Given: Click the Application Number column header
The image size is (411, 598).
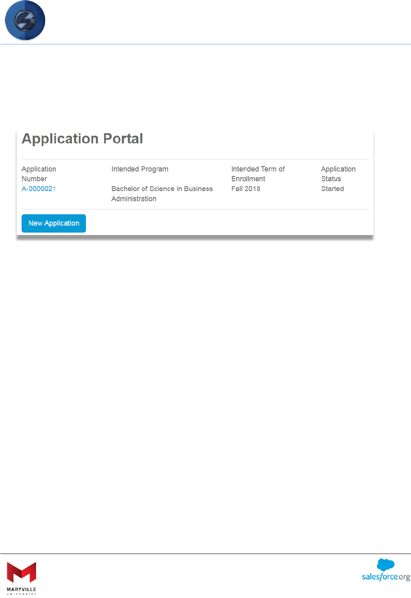Looking at the screenshot, I should point(39,174).
